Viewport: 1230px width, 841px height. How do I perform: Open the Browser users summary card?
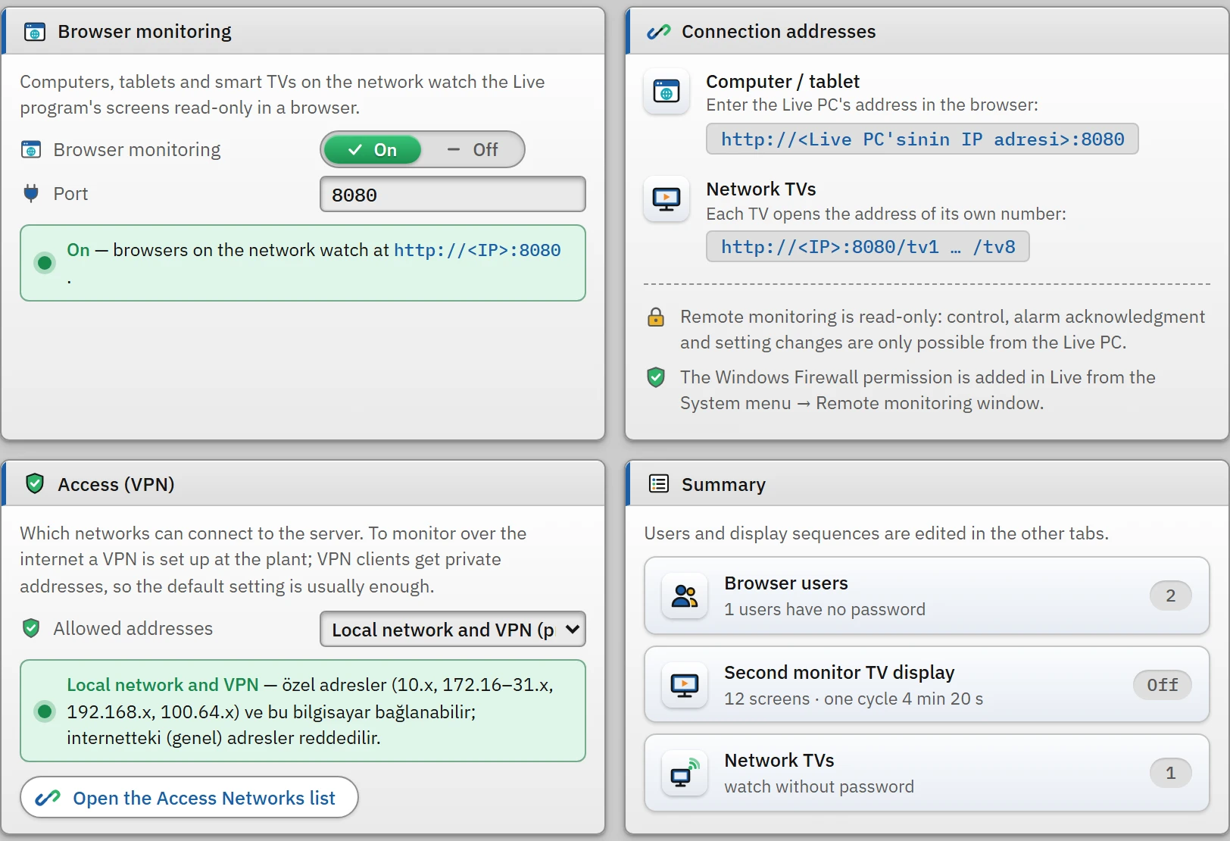927,596
